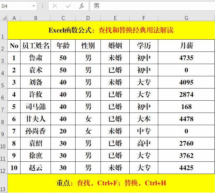Click 徐庶's marriage cell 已婚
Image resolution: width=215 pixels, height=193 pixels.
(115, 155)
